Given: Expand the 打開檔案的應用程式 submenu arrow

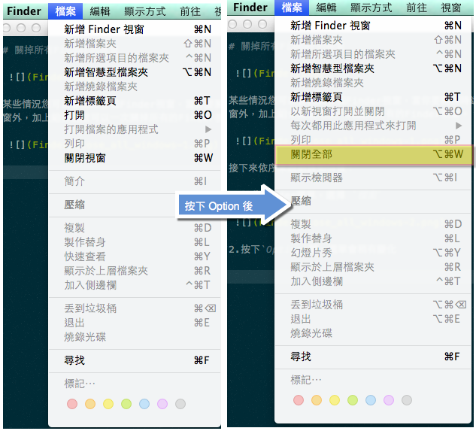Looking at the screenshot, I should coord(208,129).
